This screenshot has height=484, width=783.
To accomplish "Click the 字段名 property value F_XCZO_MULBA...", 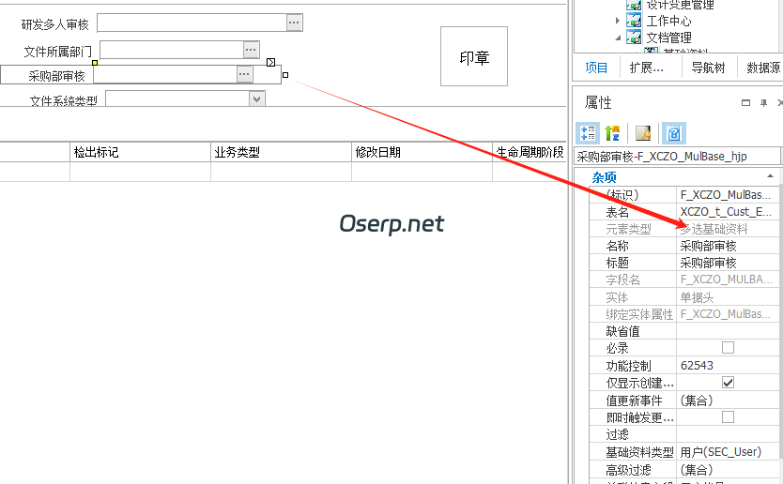I will click(x=728, y=280).
